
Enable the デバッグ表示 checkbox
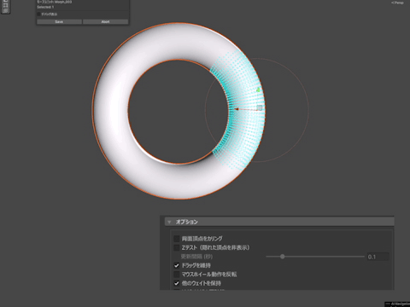39,14
